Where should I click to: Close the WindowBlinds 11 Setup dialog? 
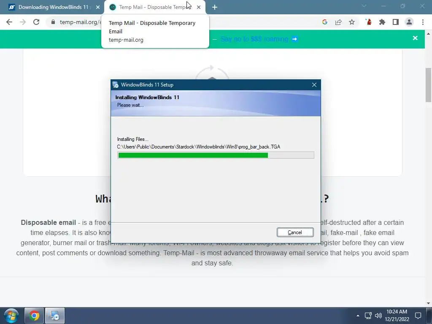coord(314,85)
